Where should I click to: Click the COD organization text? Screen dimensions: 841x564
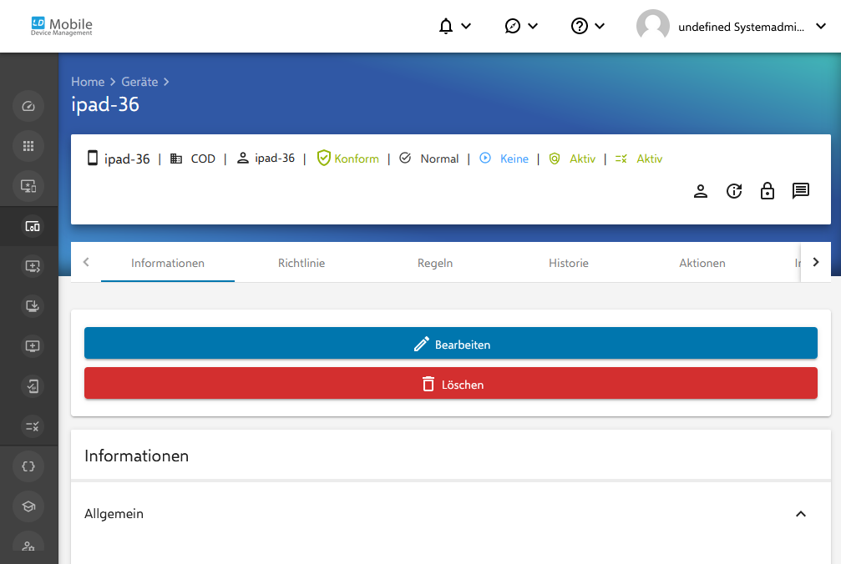click(203, 159)
